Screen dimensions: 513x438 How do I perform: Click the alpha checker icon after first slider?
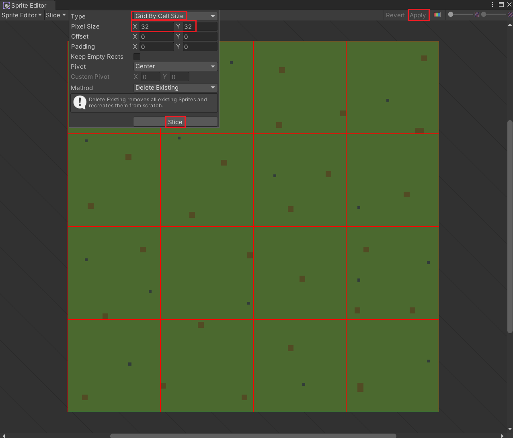pos(477,14)
